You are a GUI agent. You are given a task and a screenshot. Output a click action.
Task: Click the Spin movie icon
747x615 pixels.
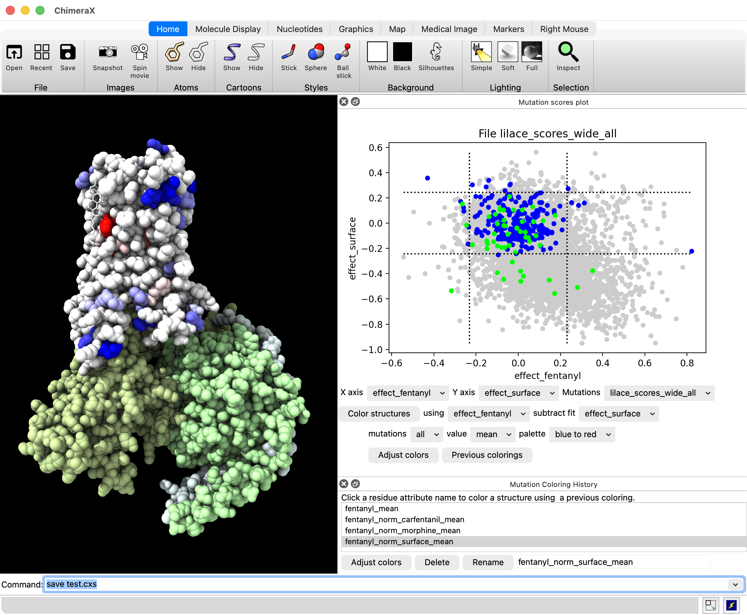[x=140, y=52]
